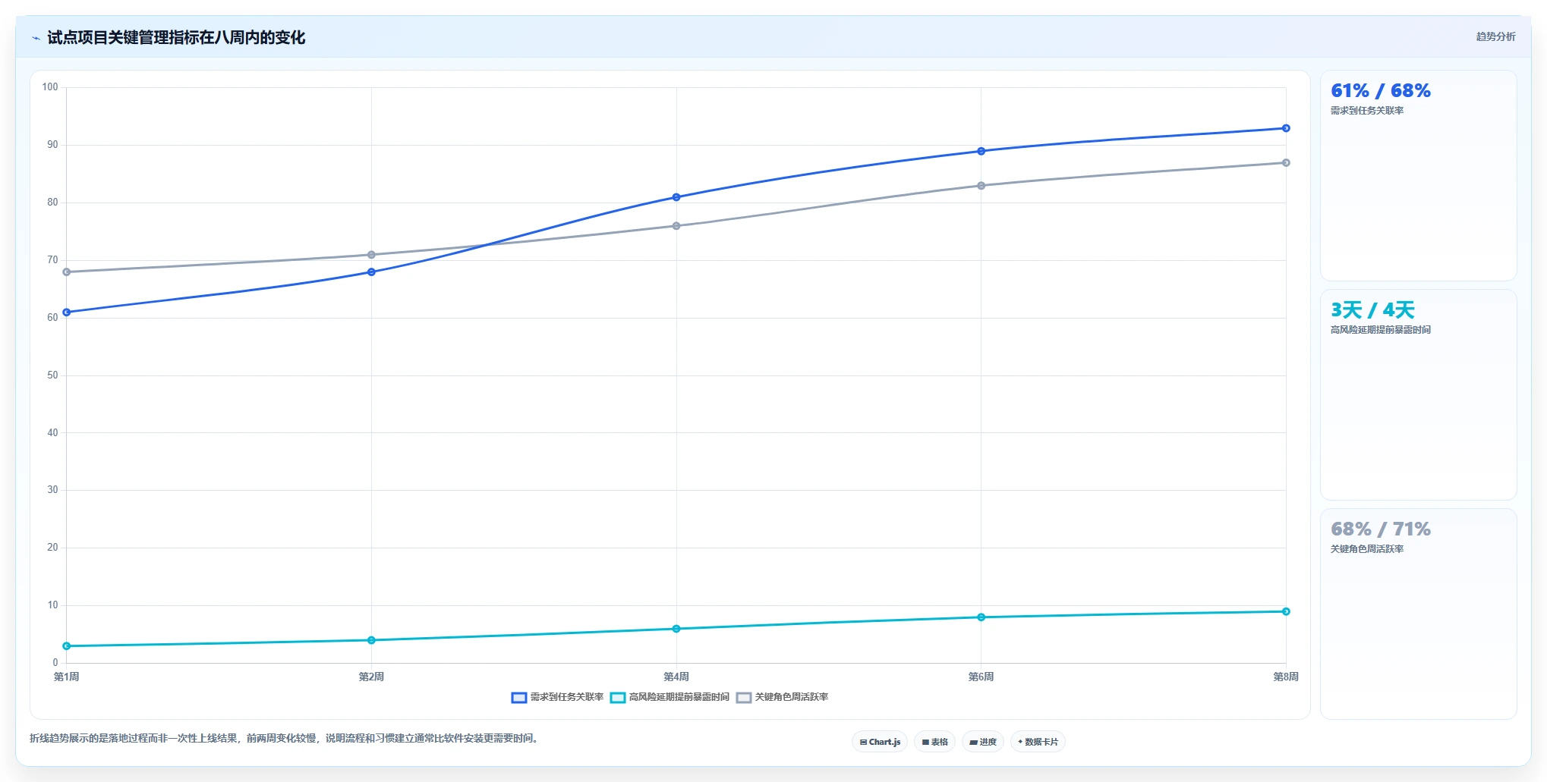This screenshot has height=782, width=1547.
Task: Click the 进度 tag pill
Action: pyautogui.click(x=982, y=742)
